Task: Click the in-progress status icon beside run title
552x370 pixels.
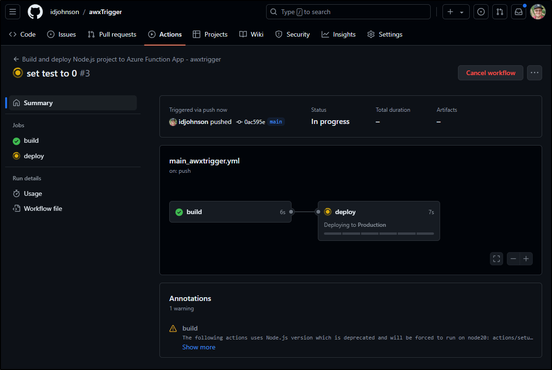Action: (17, 73)
